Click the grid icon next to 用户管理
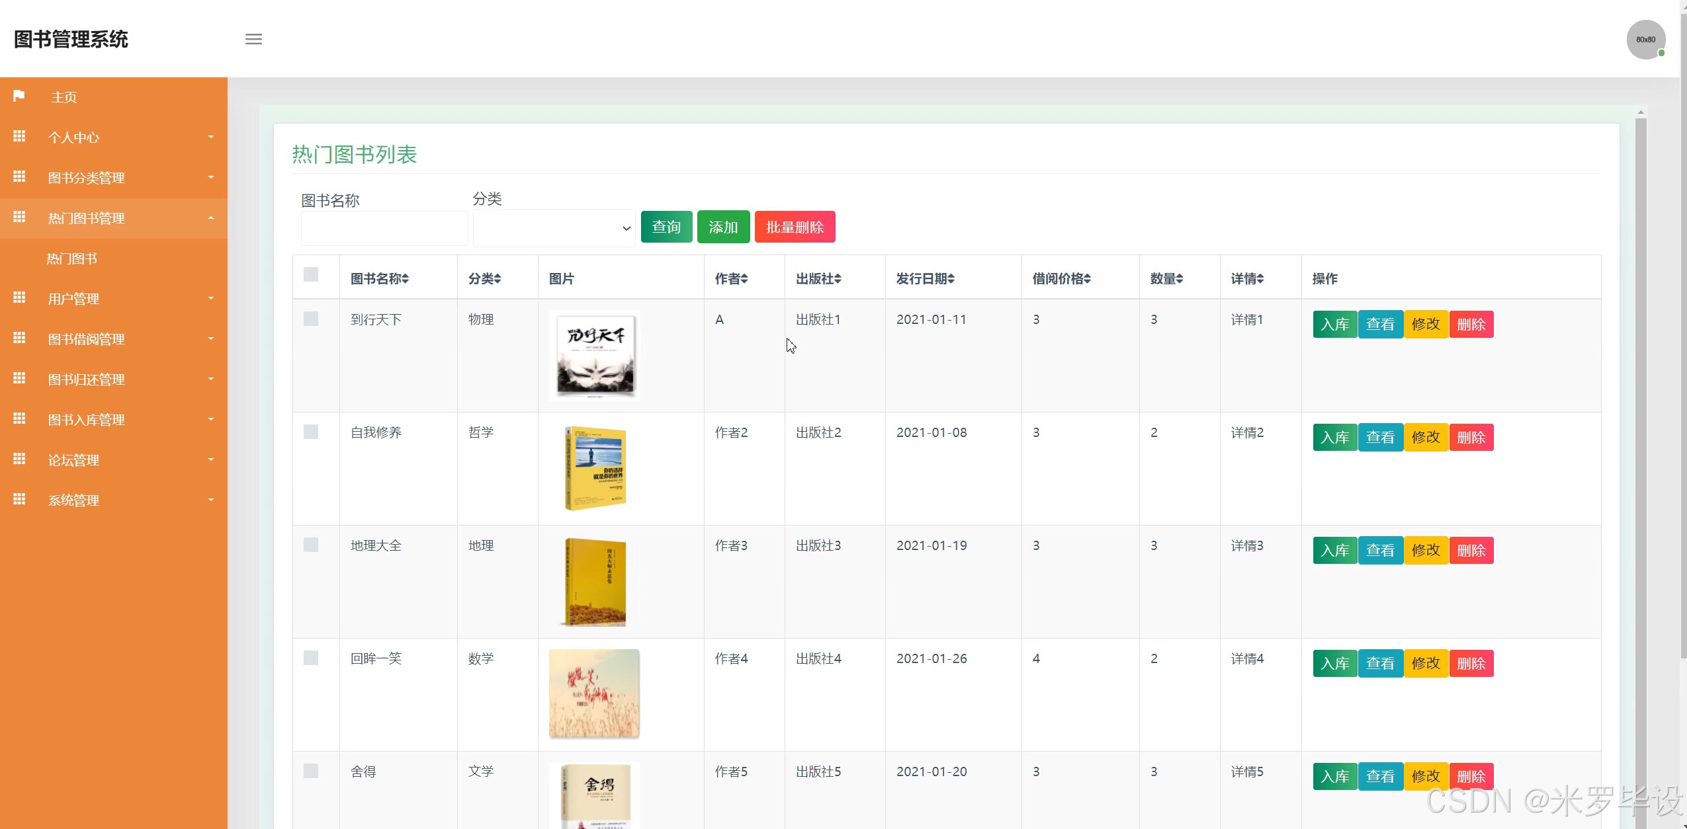This screenshot has width=1687, height=829. (x=19, y=297)
